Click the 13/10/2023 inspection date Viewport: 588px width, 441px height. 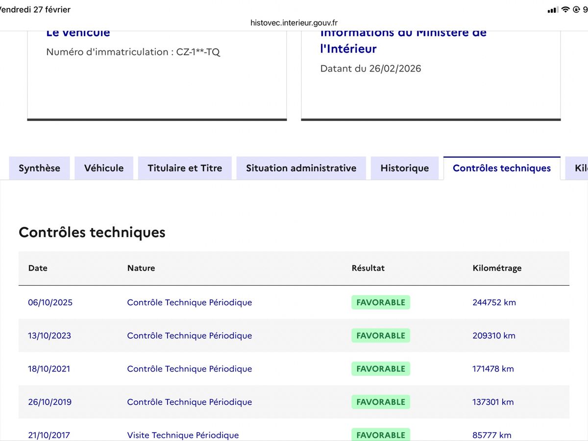49,336
